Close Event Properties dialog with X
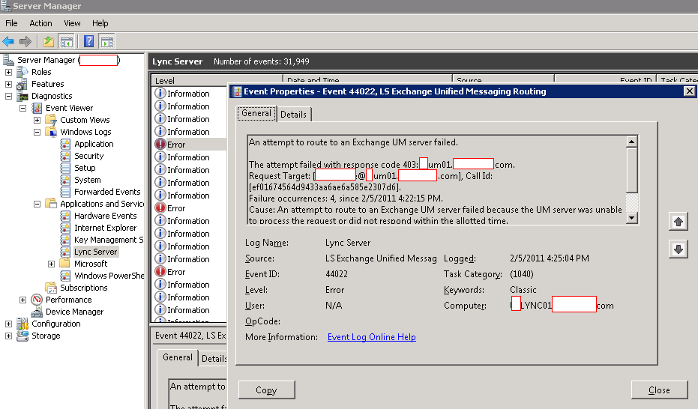The image size is (698, 409). pos(689,91)
